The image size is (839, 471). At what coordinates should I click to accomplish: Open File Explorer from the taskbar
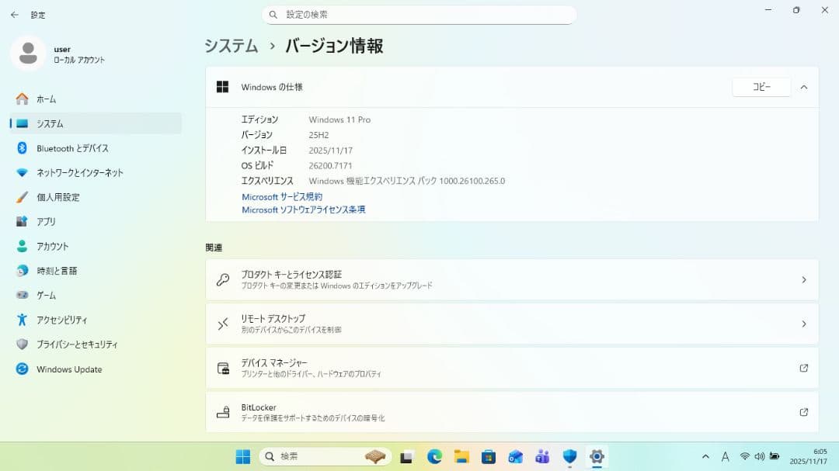461,456
